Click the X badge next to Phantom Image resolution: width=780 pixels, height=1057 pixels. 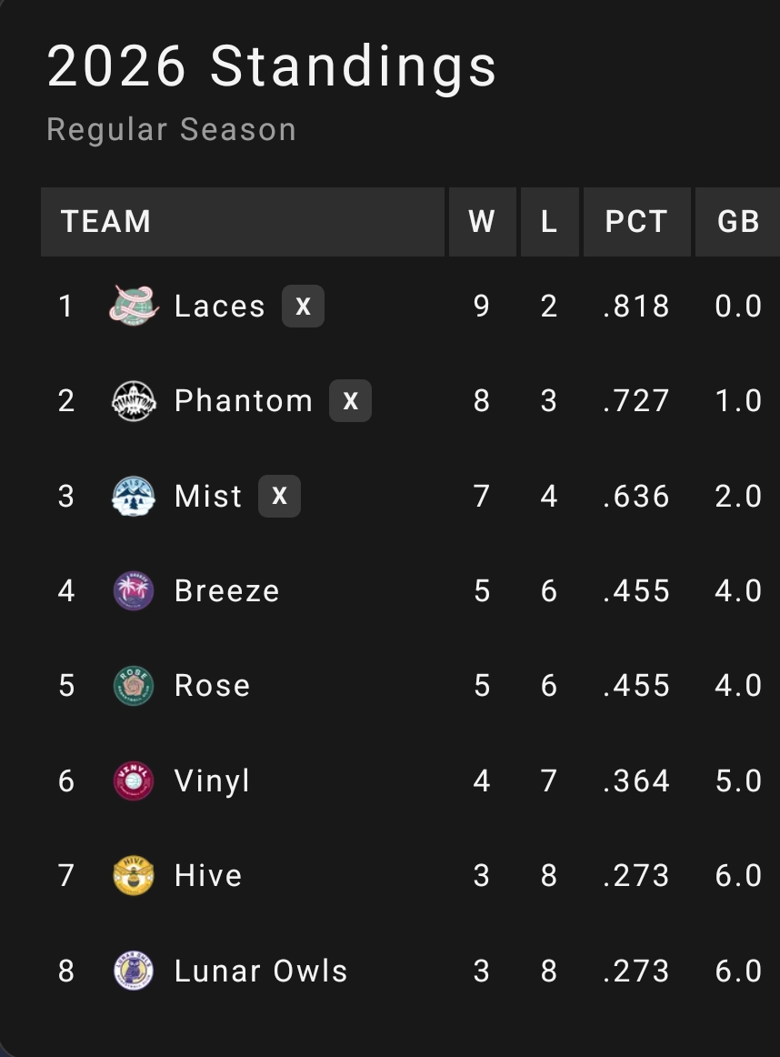point(350,401)
